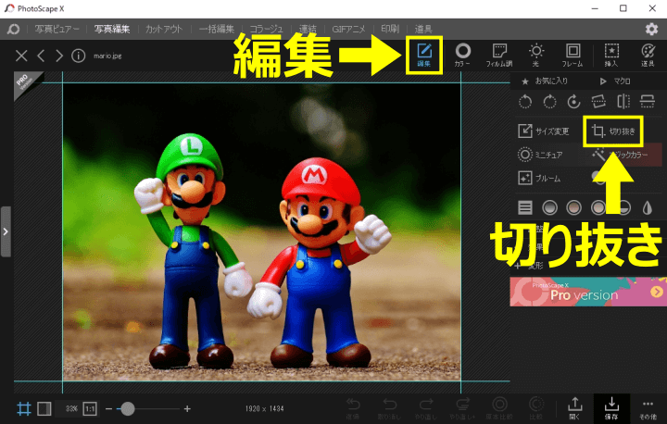Flip the image horizontally
This screenshot has height=424, width=667.
623,102
